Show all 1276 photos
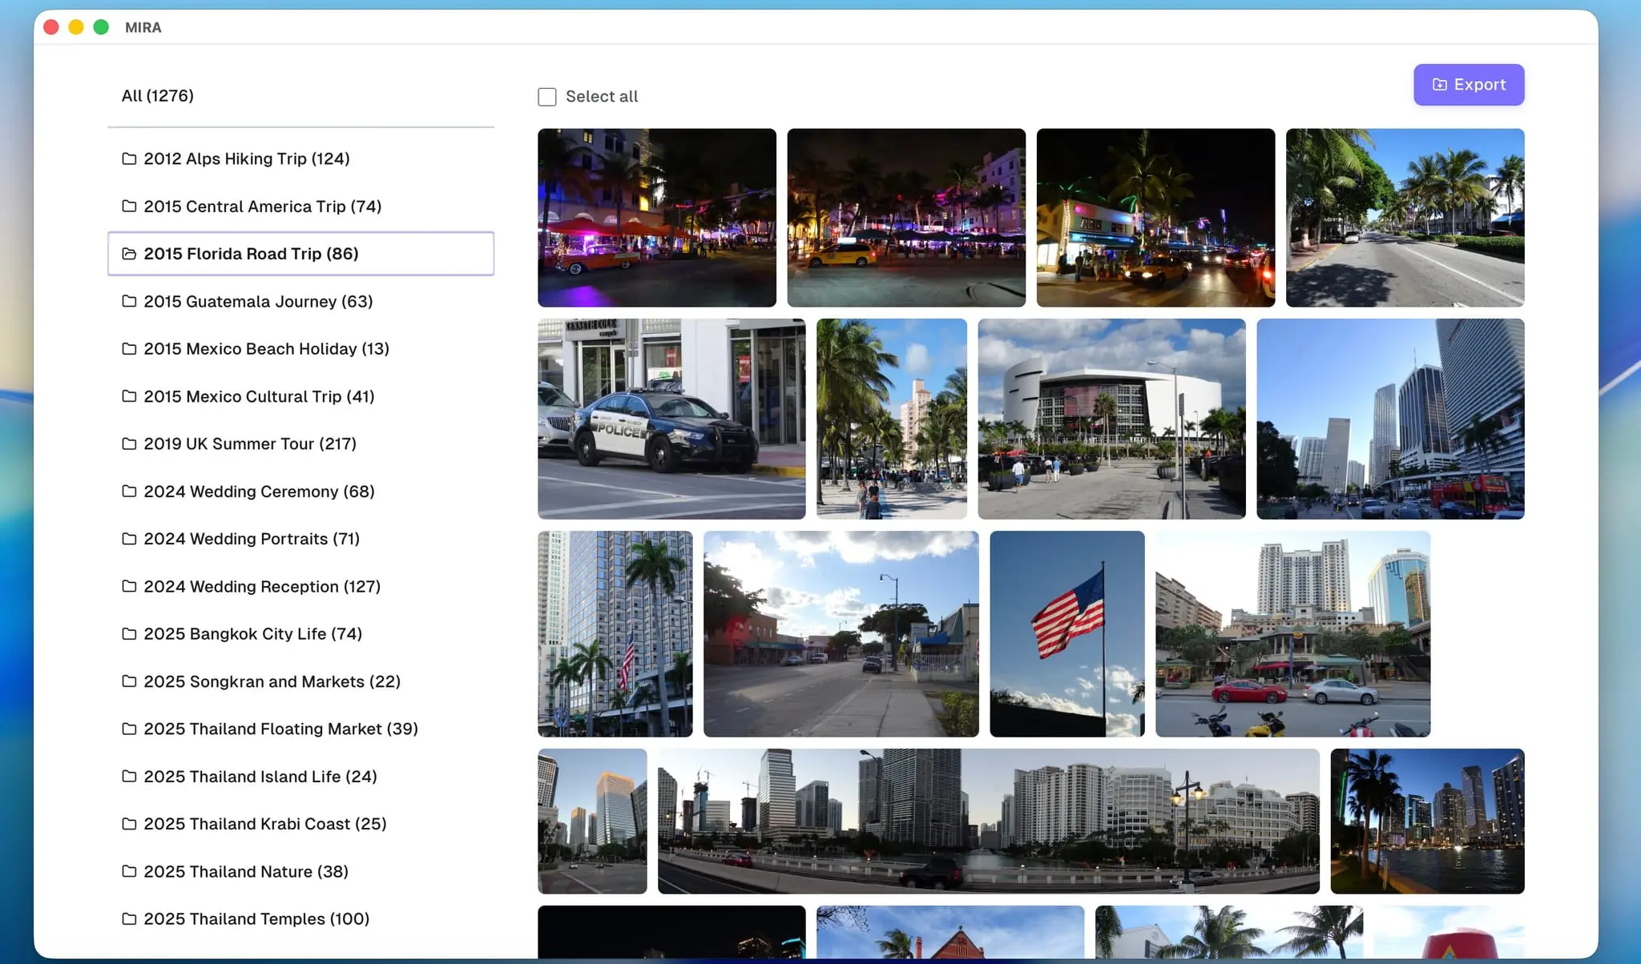 pos(158,96)
